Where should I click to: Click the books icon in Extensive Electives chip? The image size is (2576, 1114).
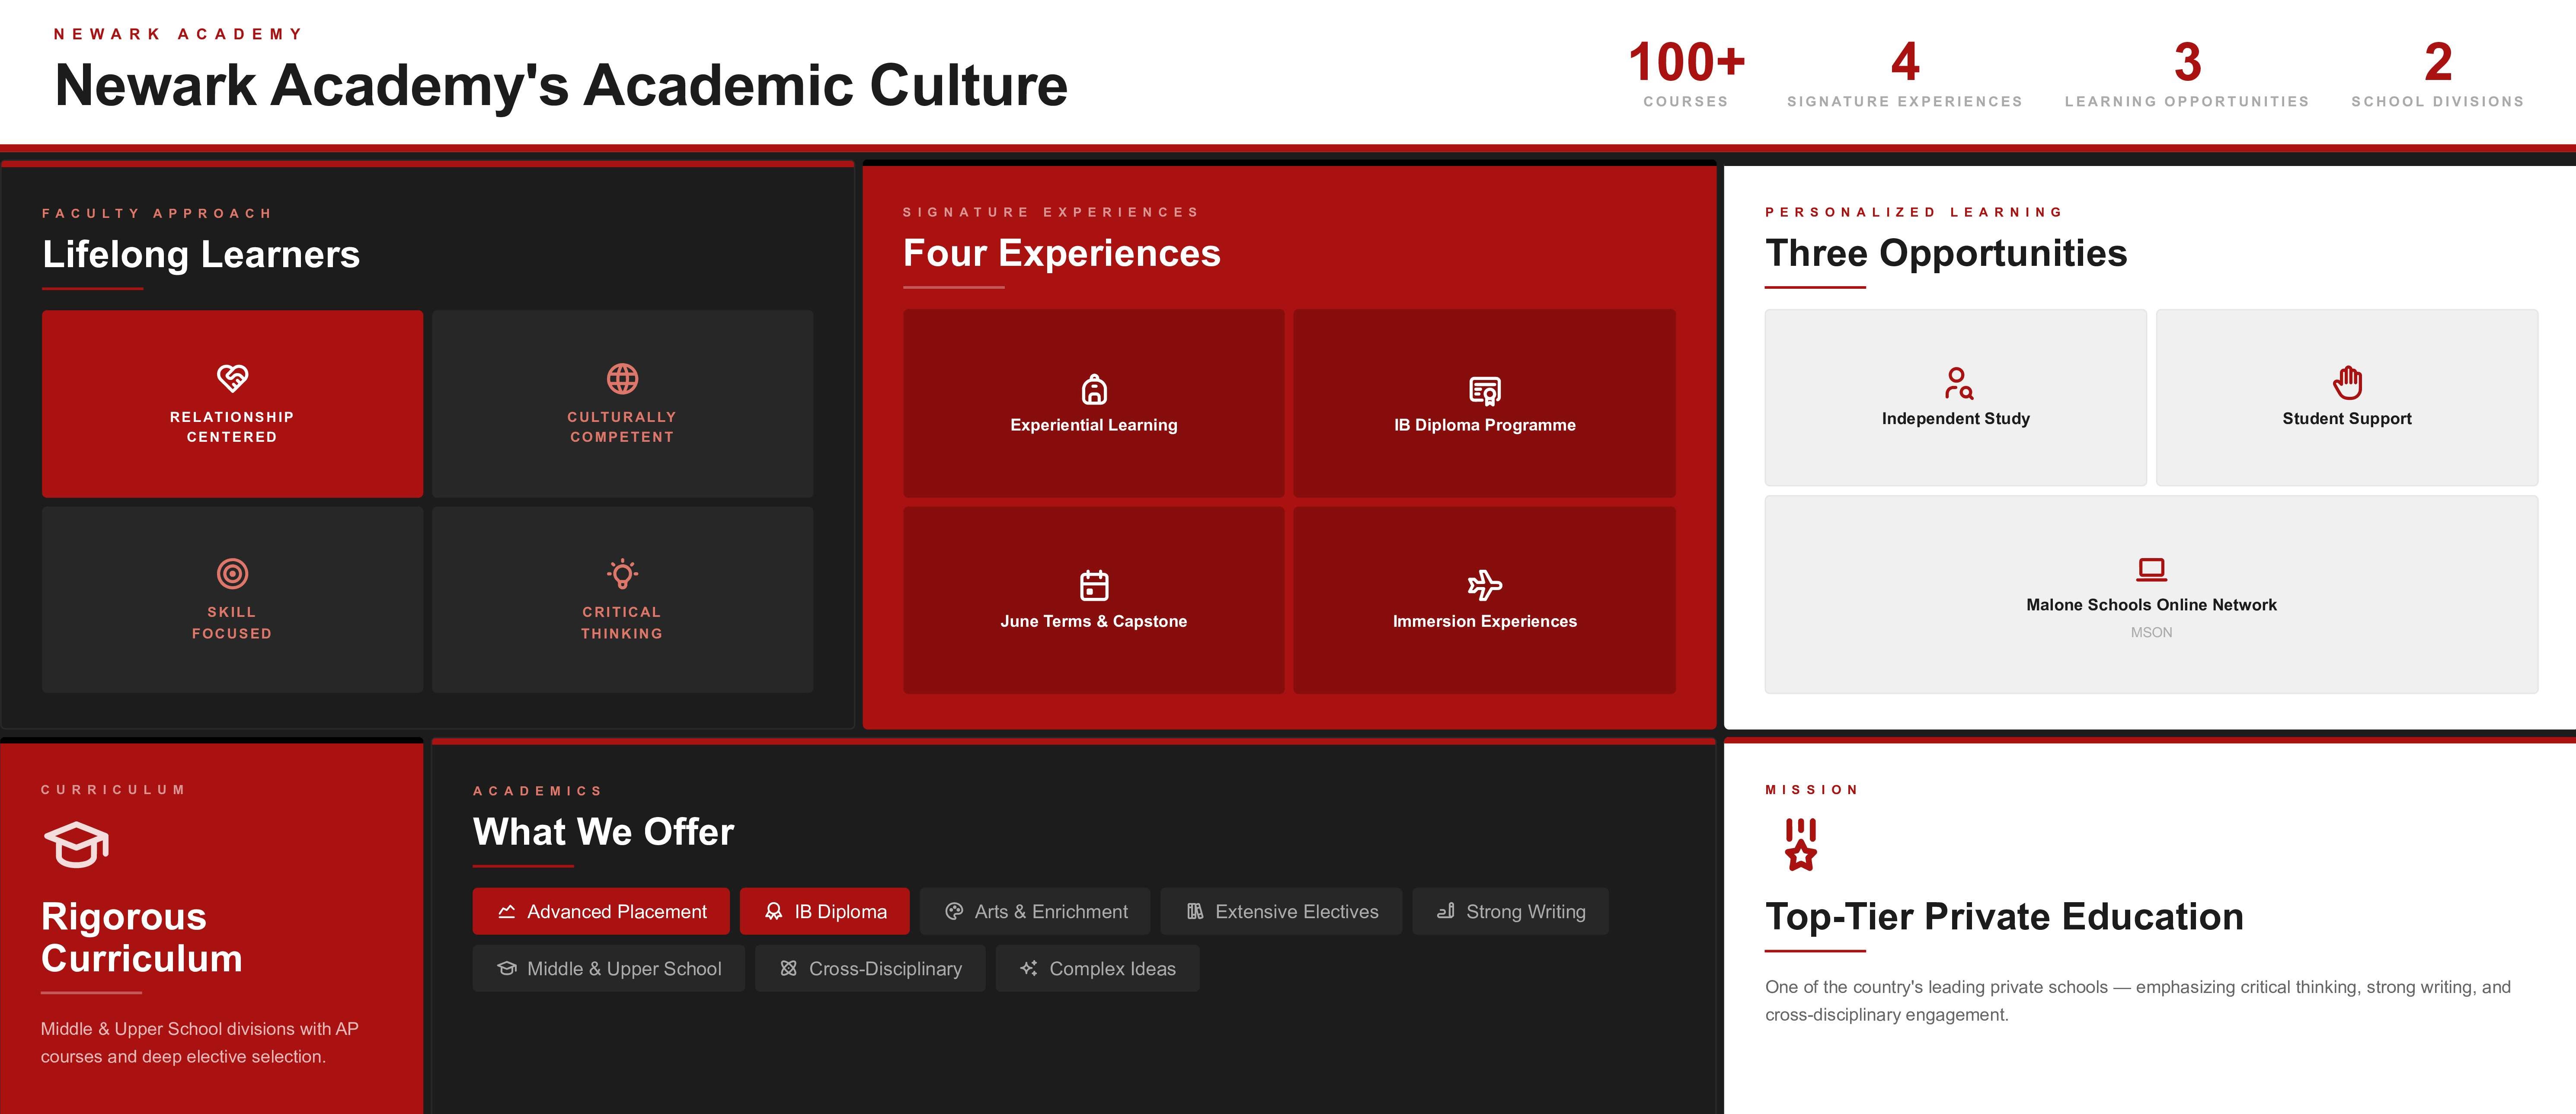(1194, 911)
